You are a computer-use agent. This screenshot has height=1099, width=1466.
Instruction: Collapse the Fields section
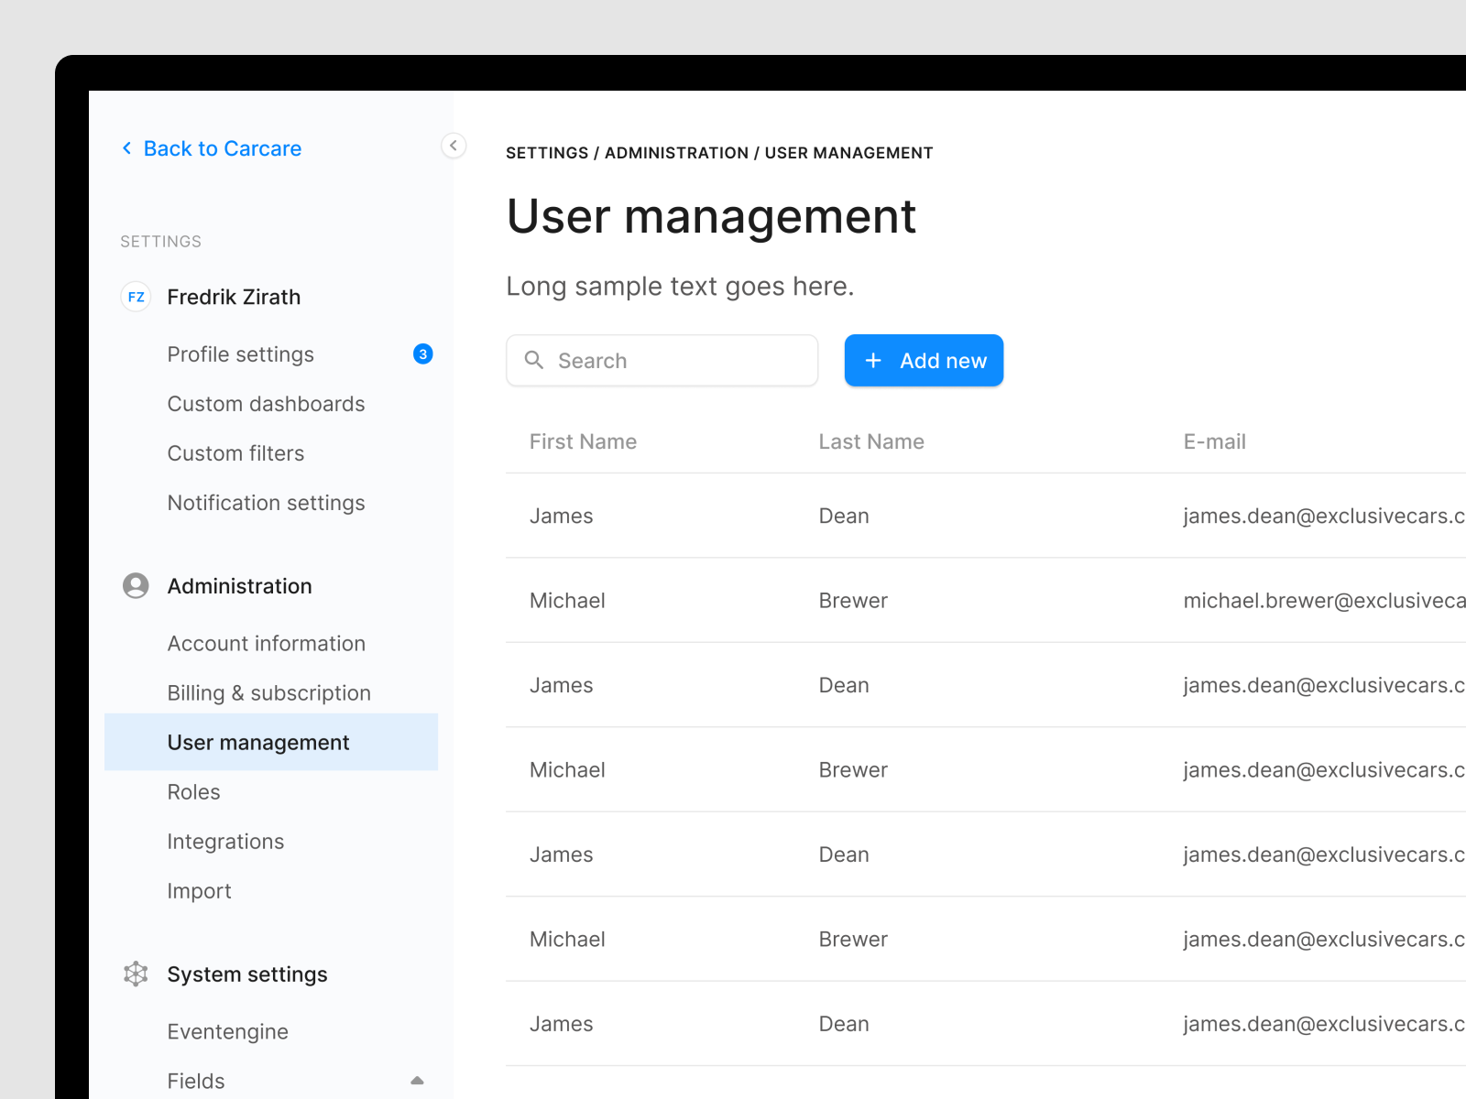pyautogui.click(x=419, y=1079)
